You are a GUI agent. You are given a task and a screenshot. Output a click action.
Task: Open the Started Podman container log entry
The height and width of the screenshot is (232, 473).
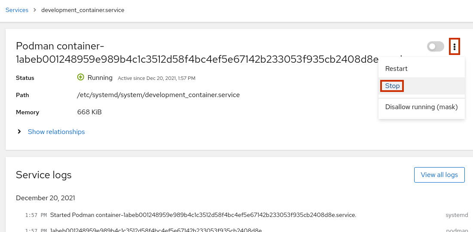[203, 215]
